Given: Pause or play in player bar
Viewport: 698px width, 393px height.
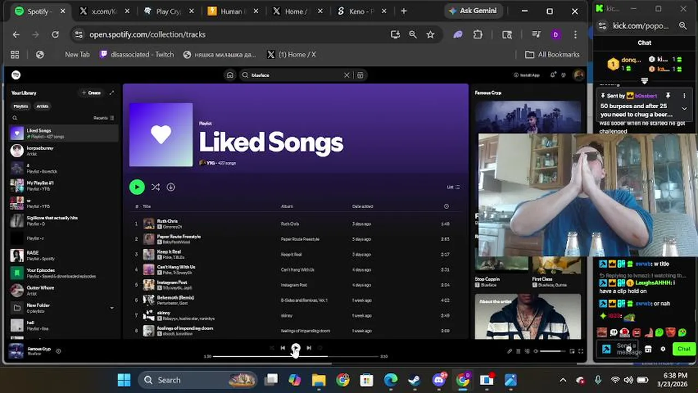Looking at the screenshot, I should tap(295, 348).
